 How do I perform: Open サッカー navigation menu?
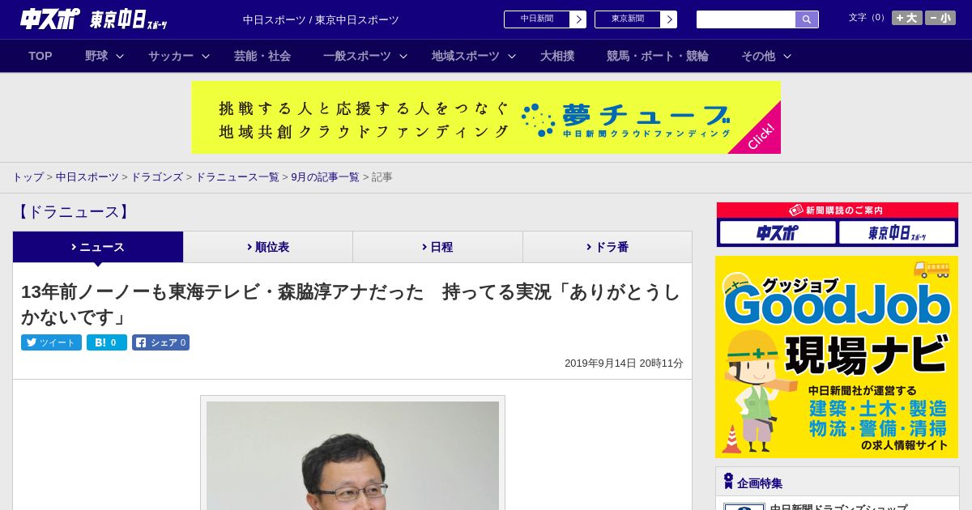tap(171, 56)
